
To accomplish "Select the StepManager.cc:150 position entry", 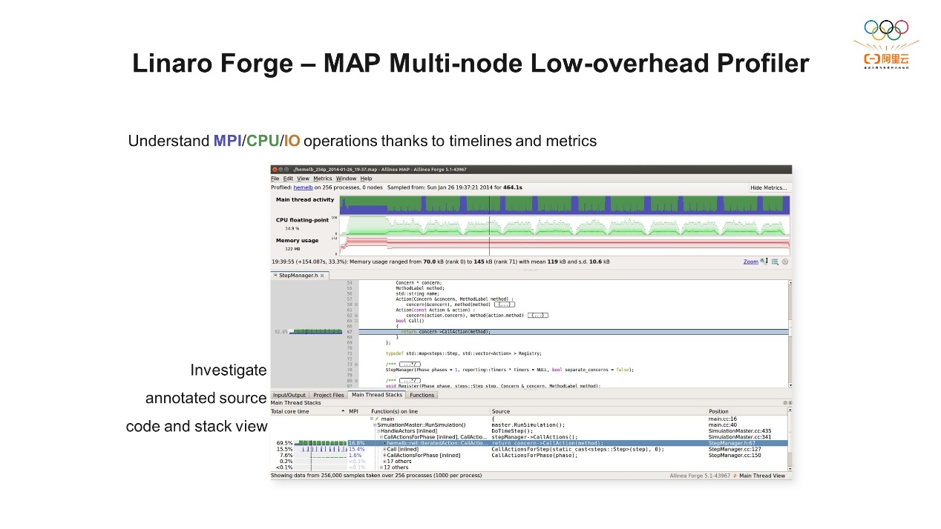I will click(x=735, y=455).
